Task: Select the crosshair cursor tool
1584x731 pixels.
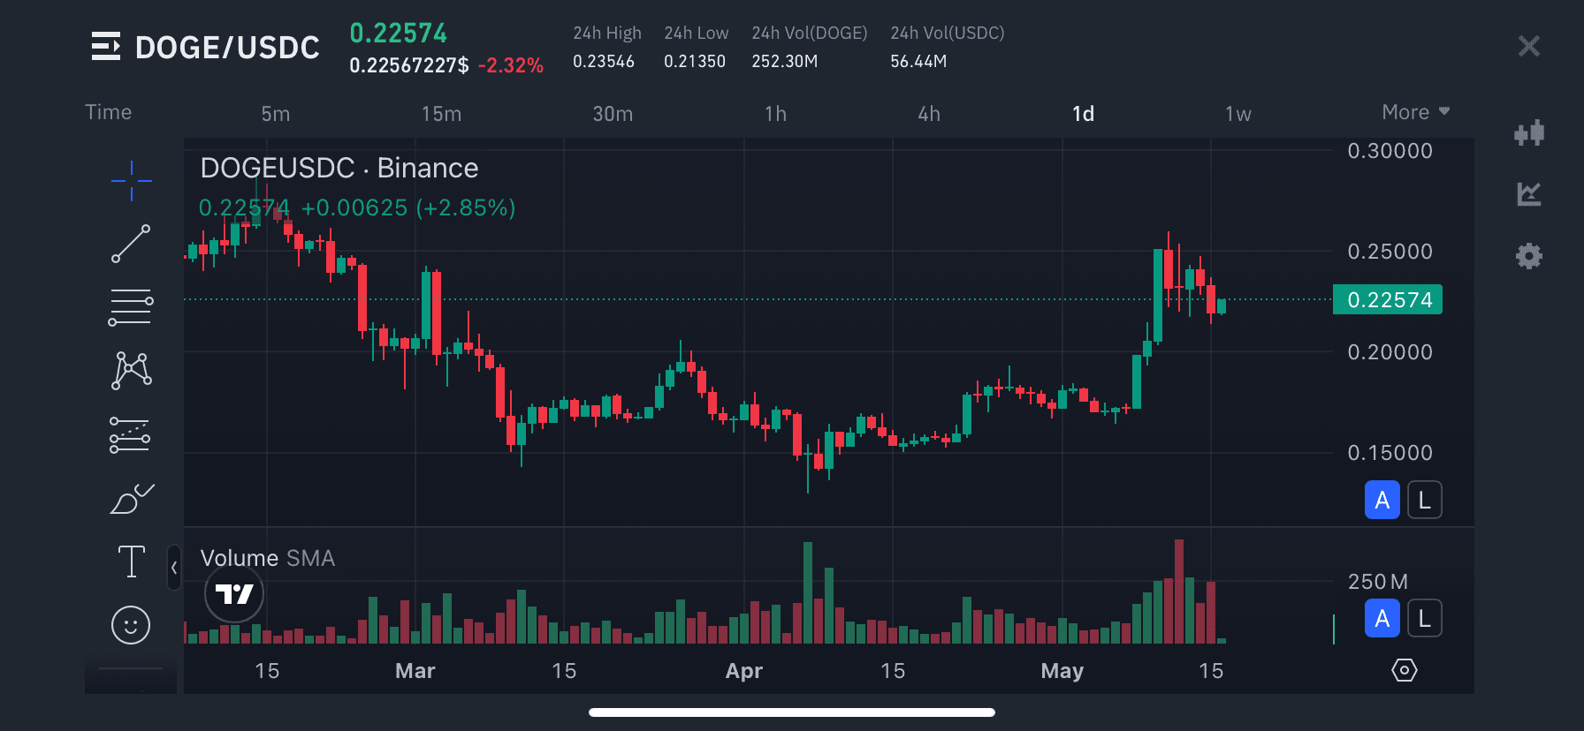Action: click(x=131, y=181)
